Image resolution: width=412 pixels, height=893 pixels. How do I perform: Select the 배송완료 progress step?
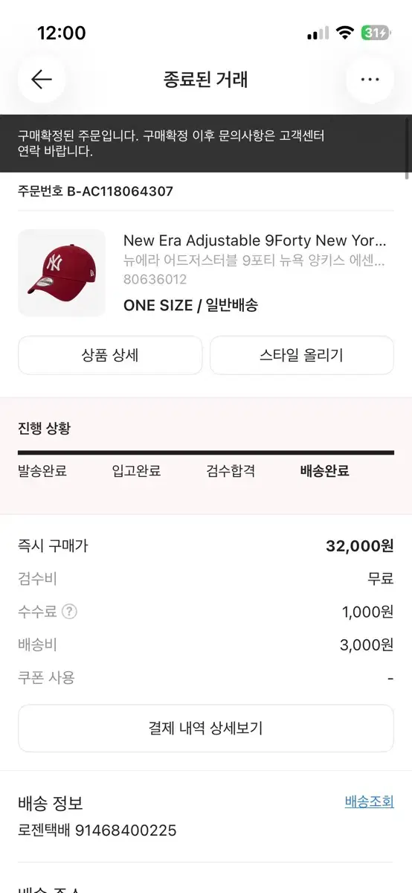click(324, 470)
